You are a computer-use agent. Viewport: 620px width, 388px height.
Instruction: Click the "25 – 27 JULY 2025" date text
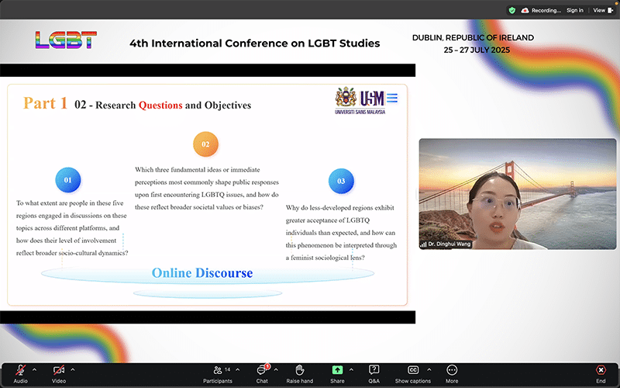[x=477, y=50]
